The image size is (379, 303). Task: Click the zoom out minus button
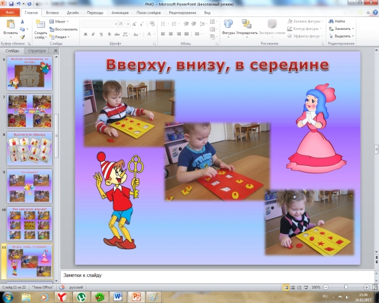326,287
